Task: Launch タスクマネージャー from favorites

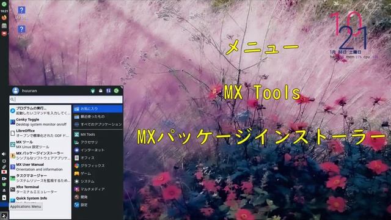Action: (40, 178)
